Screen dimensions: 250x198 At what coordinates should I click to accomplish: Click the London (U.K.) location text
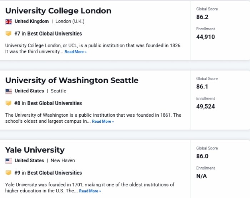point(70,21)
